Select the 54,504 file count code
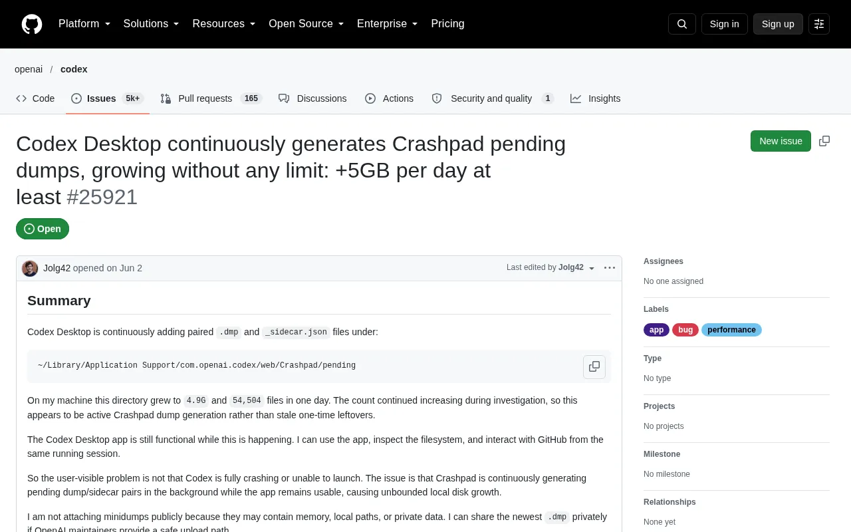This screenshot has width=851, height=532. (x=247, y=400)
